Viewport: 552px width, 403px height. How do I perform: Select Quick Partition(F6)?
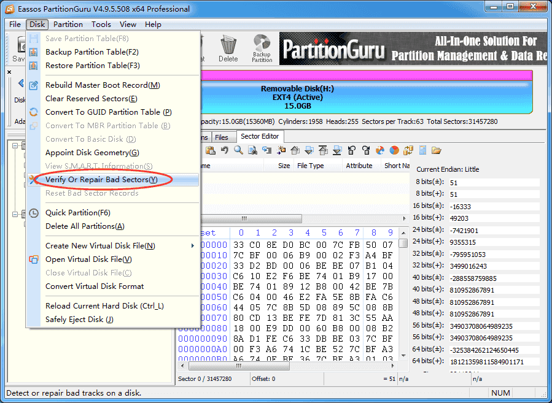tap(113, 213)
